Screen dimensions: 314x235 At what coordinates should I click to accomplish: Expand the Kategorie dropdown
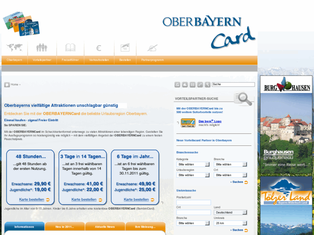coord(193,164)
